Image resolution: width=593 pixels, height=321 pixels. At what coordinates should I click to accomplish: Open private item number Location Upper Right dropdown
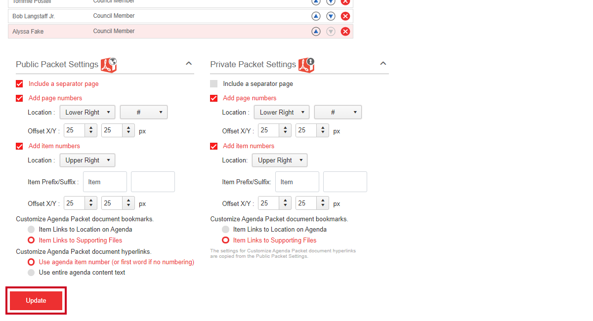tap(280, 160)
